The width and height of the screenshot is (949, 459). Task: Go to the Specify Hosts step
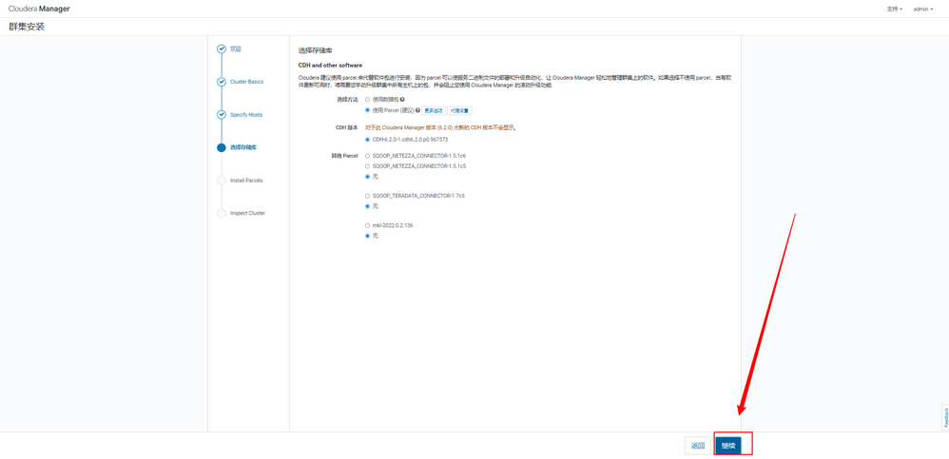246,114
